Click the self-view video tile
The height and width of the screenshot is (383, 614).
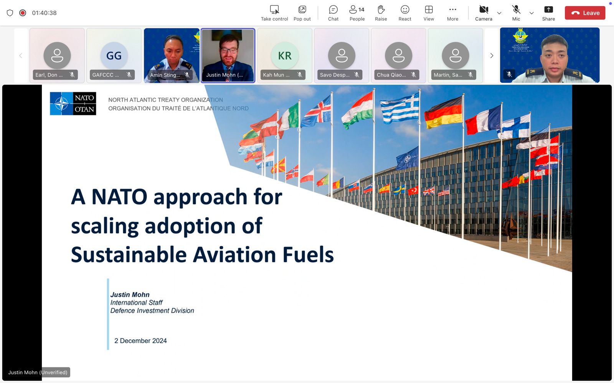pos(550,55)
